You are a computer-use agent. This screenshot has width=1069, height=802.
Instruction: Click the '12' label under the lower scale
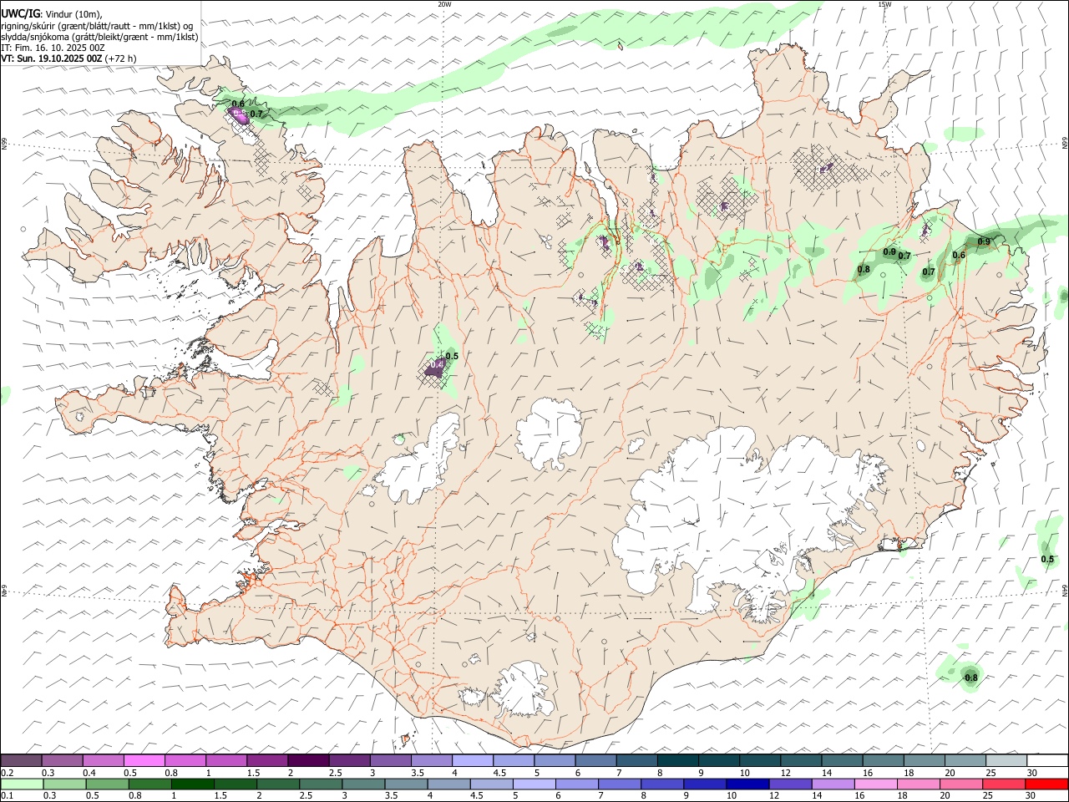pos(774,796)
